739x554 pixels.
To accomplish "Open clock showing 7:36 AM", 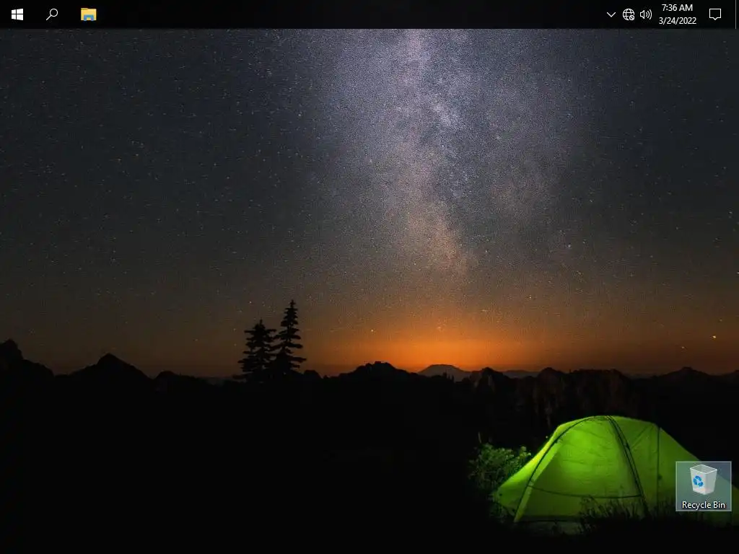I will tap(677, 14).
